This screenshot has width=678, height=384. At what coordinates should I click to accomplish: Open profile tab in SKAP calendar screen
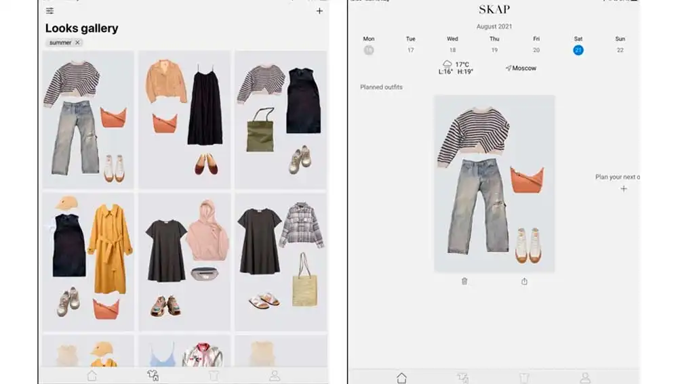585,378
